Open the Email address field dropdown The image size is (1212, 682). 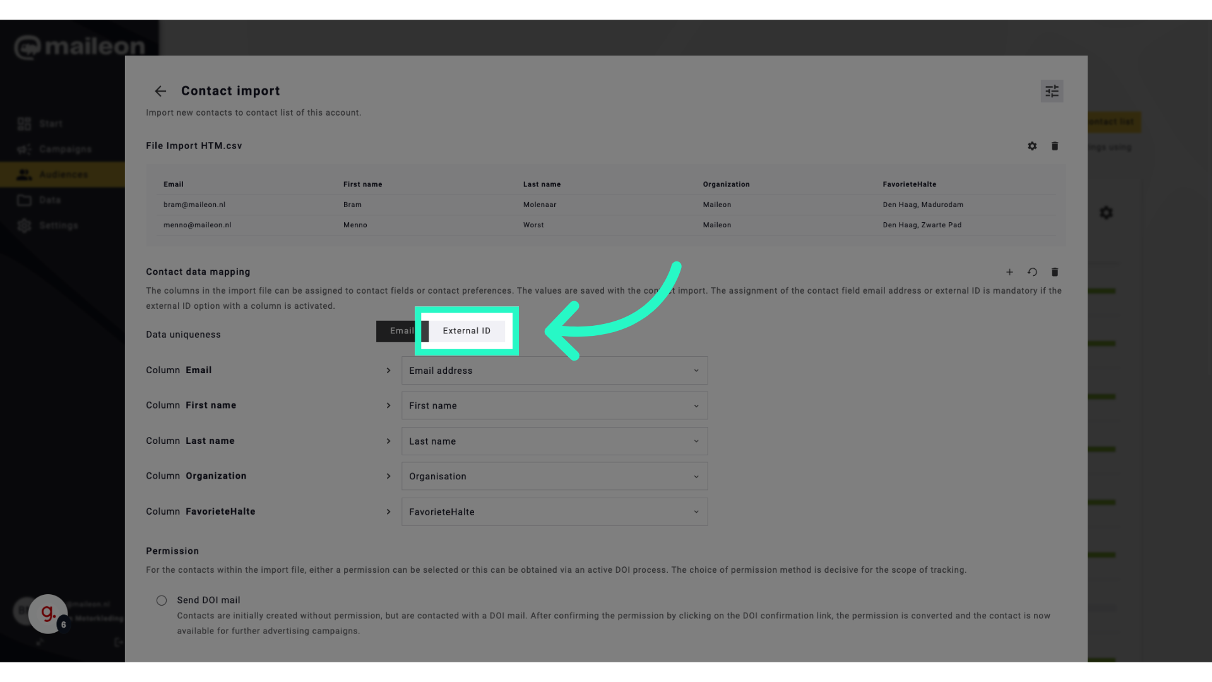554,371
